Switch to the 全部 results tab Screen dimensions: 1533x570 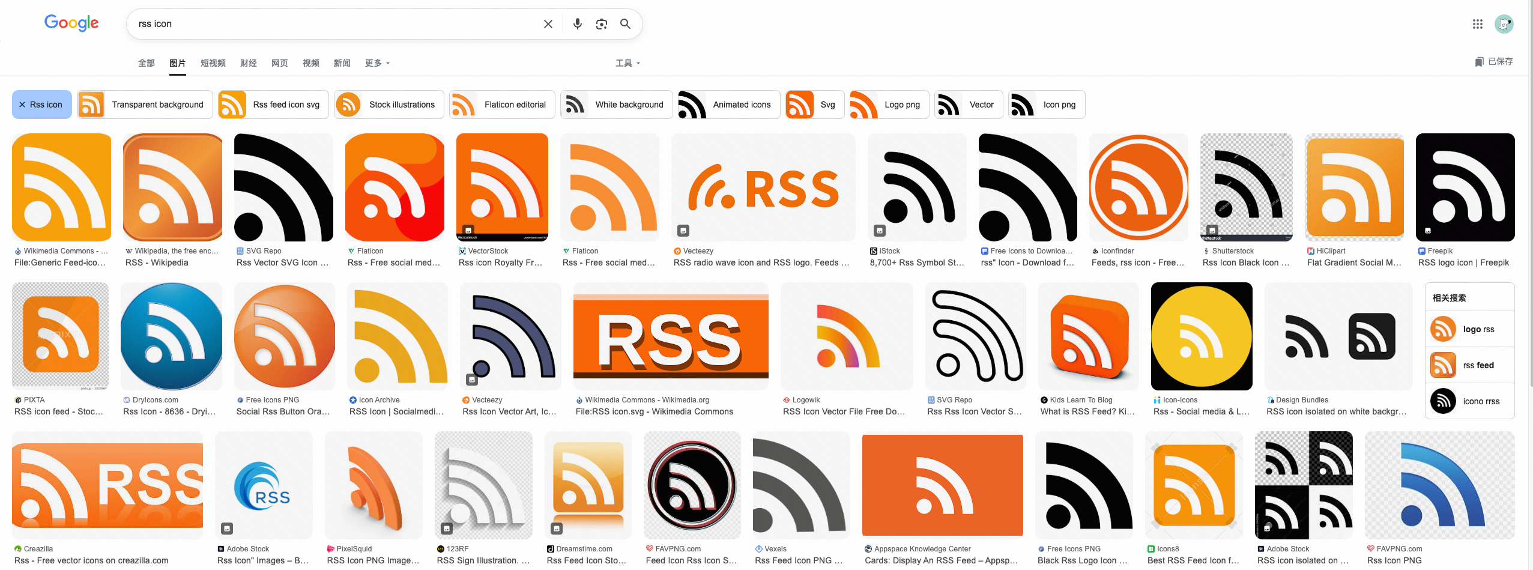pyautogui.click(x=146, y=63)
